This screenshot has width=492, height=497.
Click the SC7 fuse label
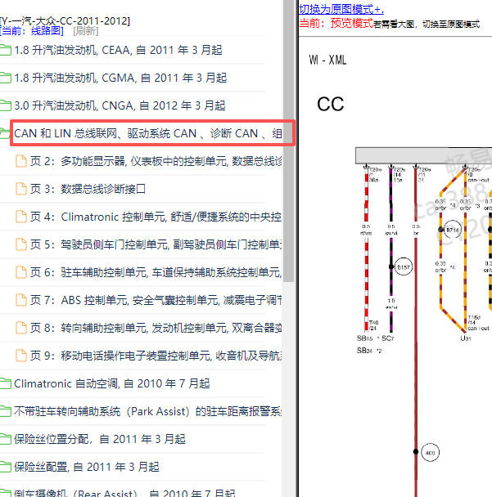coord(388,338)
